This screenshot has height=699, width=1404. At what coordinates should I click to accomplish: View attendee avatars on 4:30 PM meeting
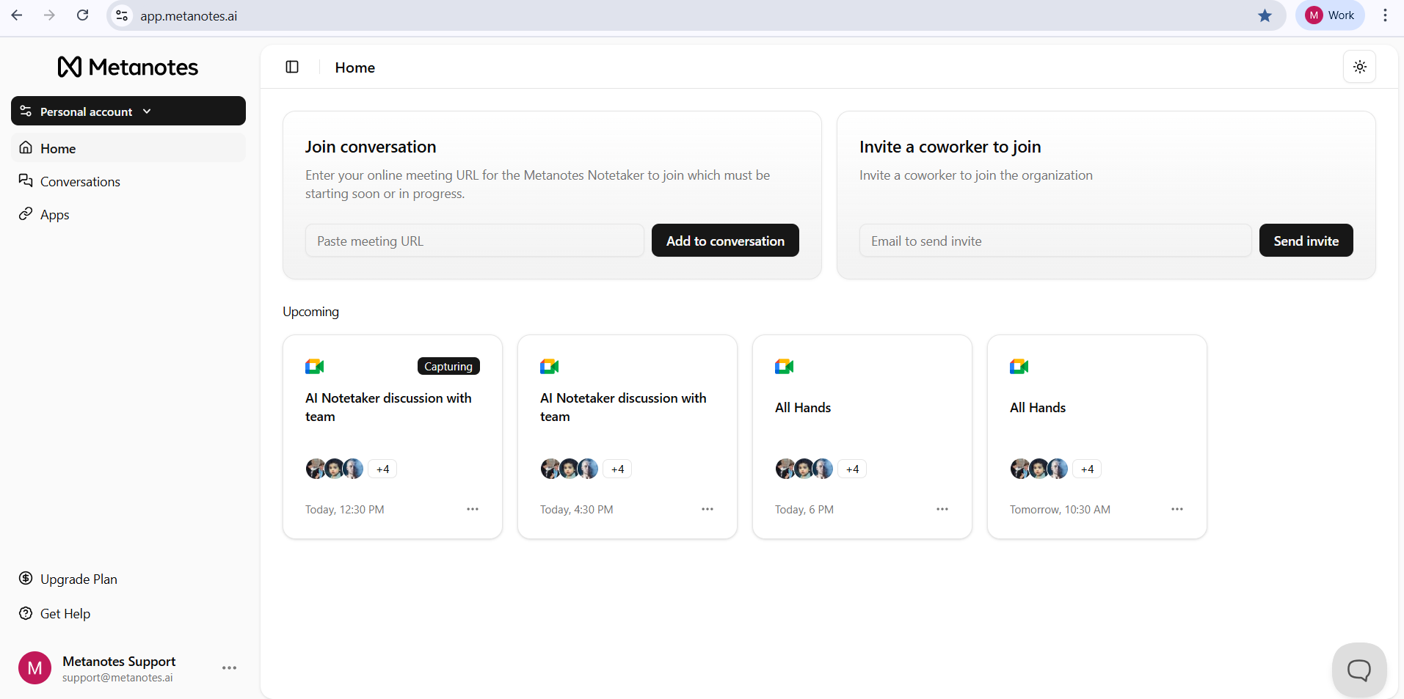(x=570, y=469)
